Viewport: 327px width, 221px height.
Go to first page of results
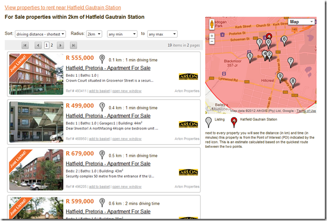pos(25,45)
